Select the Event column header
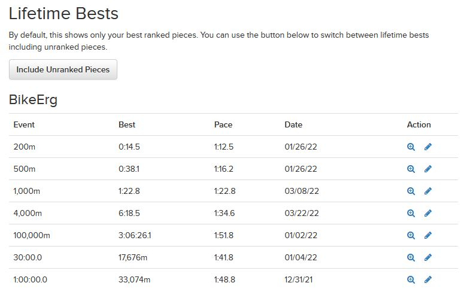This screenshot has height=295, width=467. pyautogui.click(x=24, y=124)
